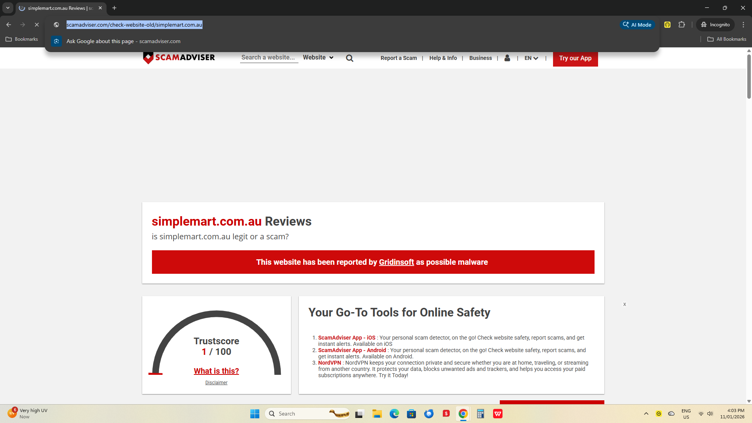Open the Very high UV weather widget
The width and height of the screenshot is (752, 423).
click(x=27, y=414)
